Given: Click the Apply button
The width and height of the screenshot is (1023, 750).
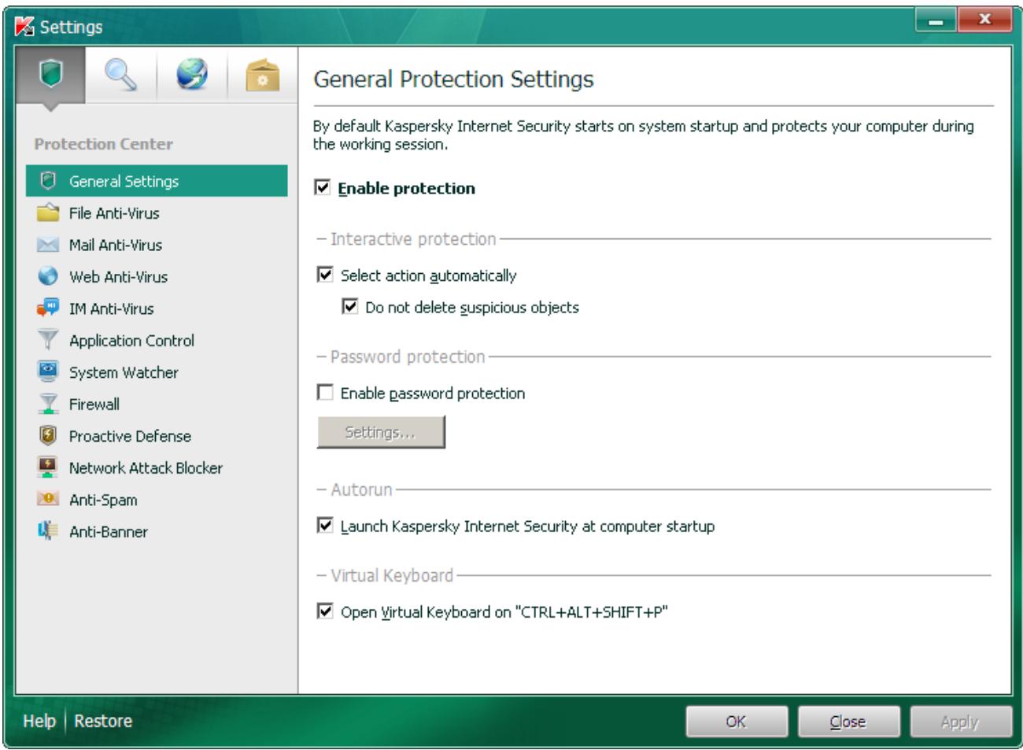Looking at the screenshot, I should click(x=961, y=722).
